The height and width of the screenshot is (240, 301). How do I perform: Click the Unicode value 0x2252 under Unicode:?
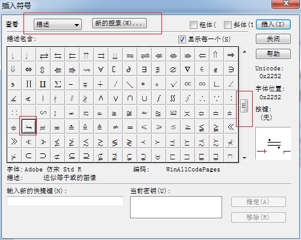(x=270, y=76)
